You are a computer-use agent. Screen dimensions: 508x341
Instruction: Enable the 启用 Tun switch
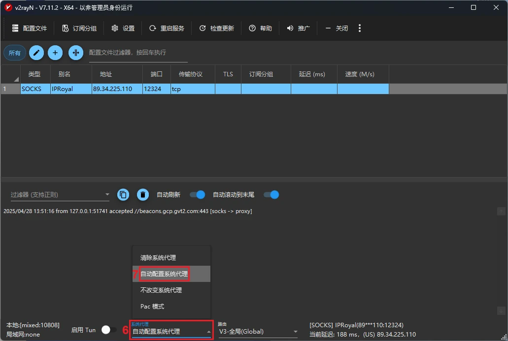109,330
